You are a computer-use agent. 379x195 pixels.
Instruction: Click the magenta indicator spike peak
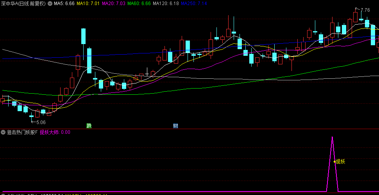tap(332, 138)
